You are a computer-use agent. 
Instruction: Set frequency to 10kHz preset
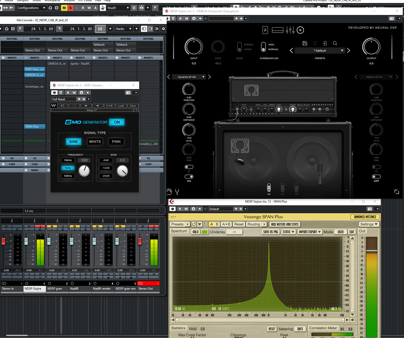(x=68, y=160)
